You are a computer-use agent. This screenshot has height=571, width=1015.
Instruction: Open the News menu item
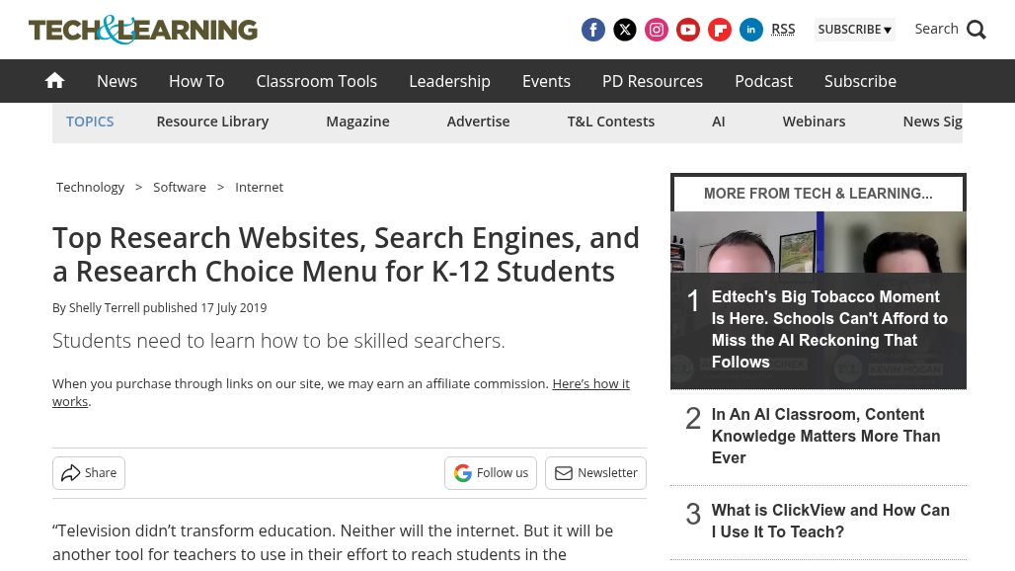click(x=117, y=81)
